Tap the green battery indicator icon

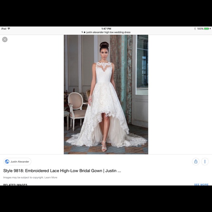[207, 29]
